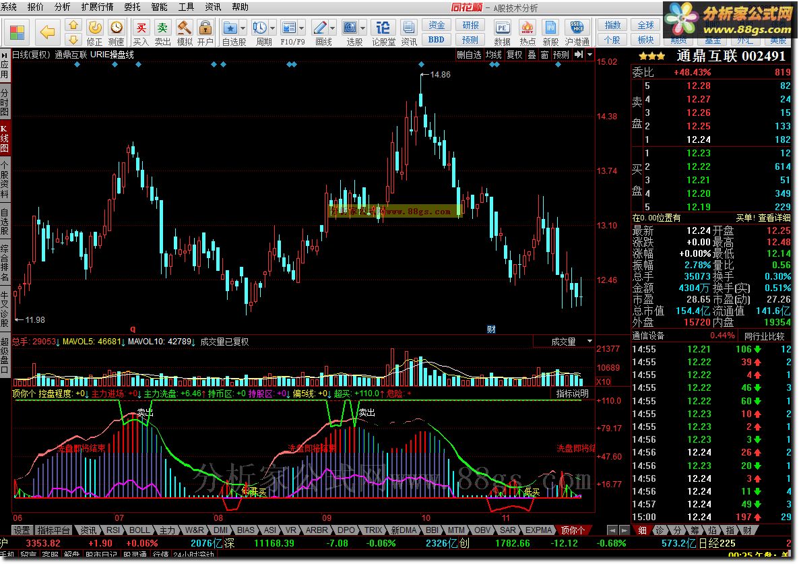
Task: Click the 设置 settings button below chart
Action: click(x=22, y=530)
